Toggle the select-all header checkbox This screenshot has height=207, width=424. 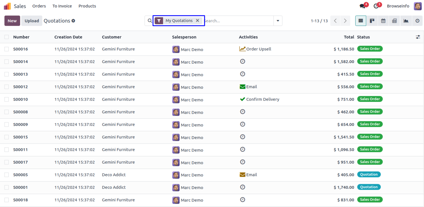tap(7, 37)
